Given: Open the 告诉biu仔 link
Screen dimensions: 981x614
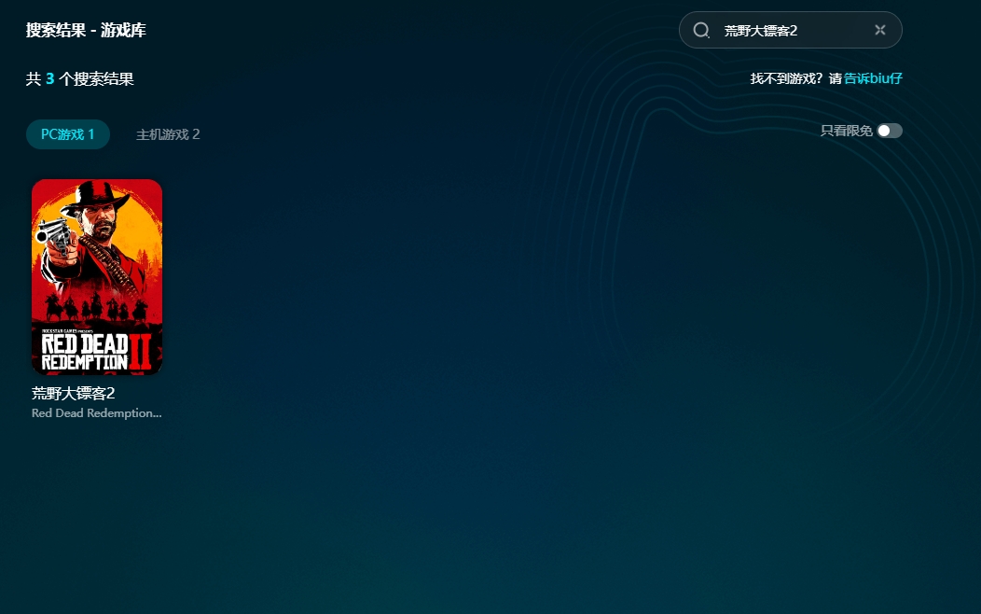Looking at the screenshot, I should [x=873, y=79].
